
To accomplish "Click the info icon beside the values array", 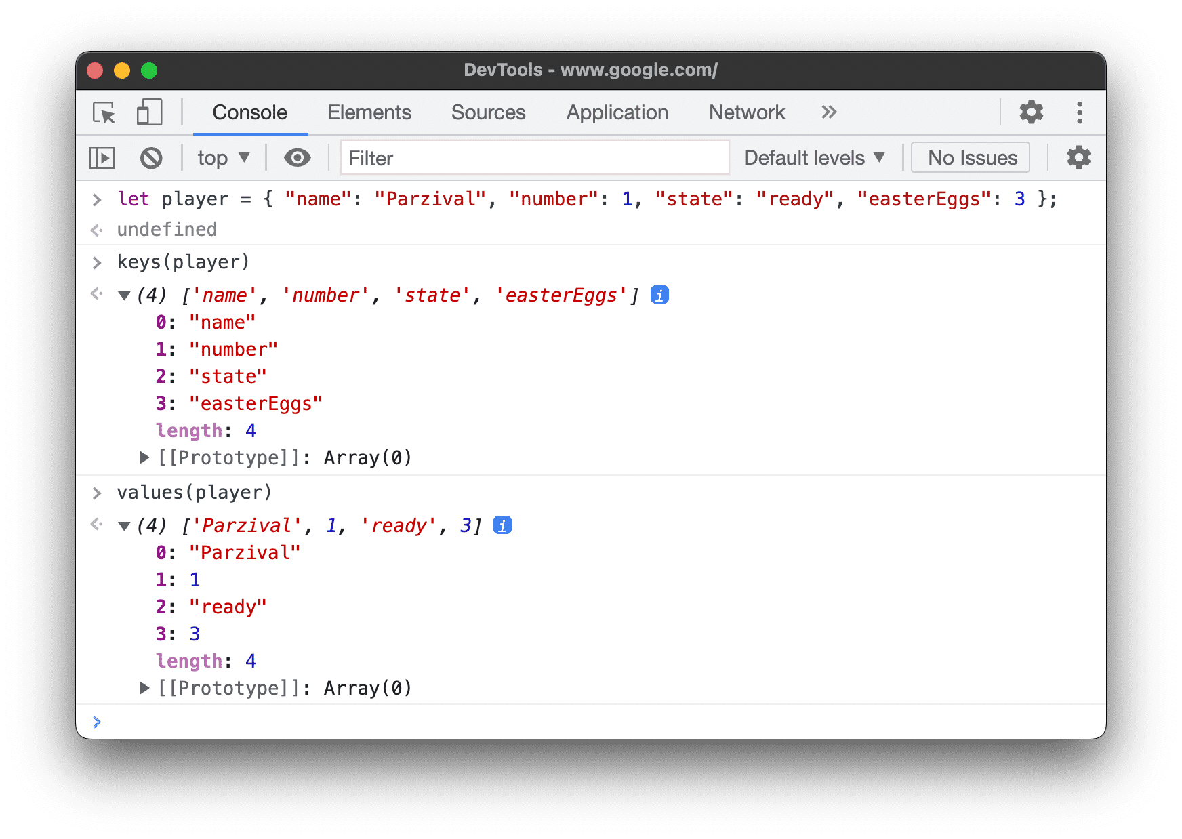I will pos(502,525).
